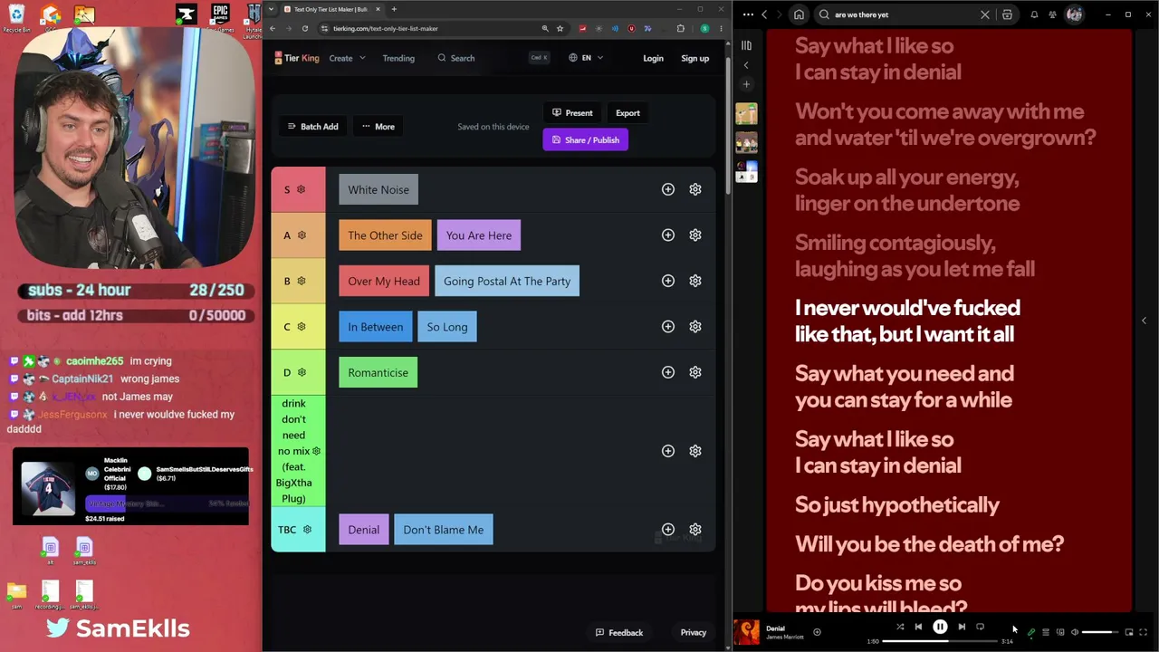Seek within the Spotify song progress bar
This screenshot has height=652, width=1159.
tap(940, 641)
